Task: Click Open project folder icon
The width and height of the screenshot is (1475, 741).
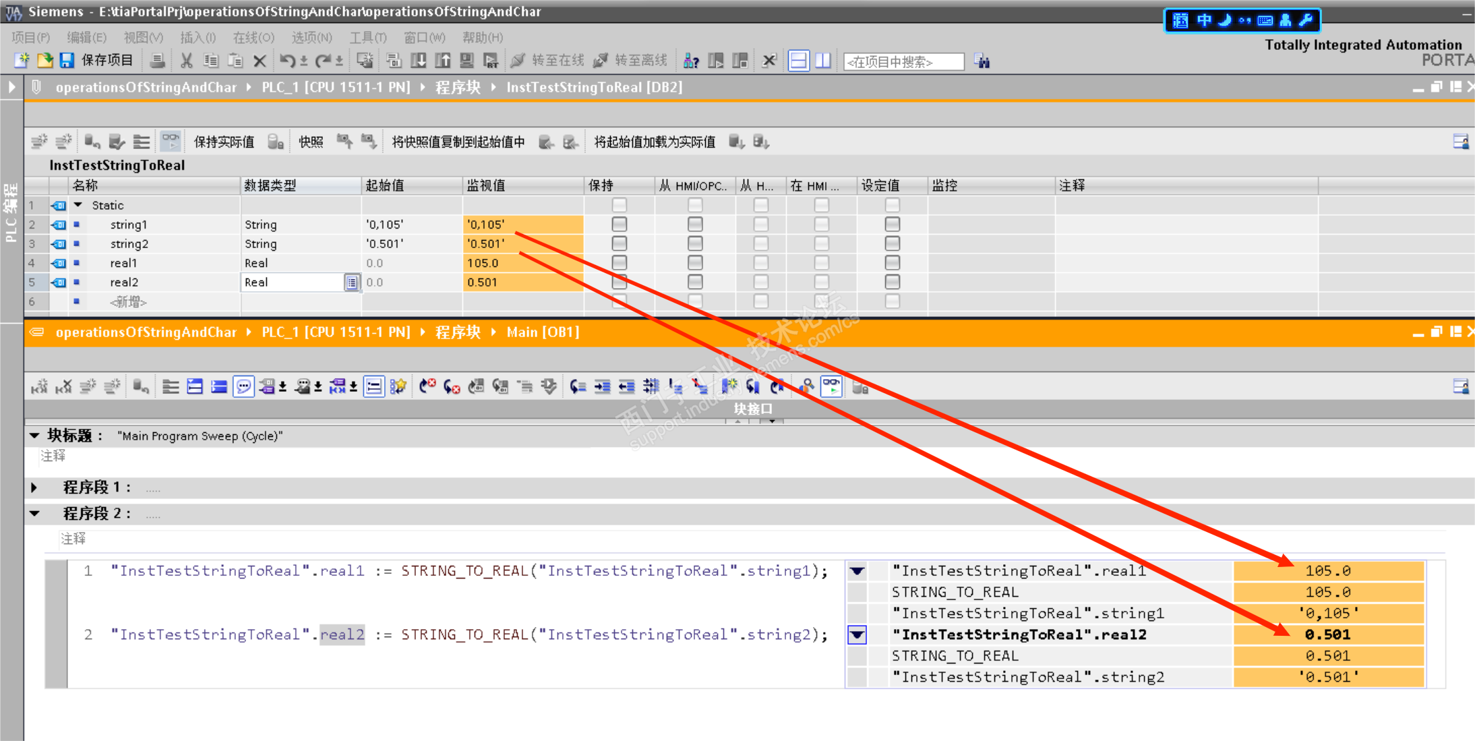Action: (44, 61)
